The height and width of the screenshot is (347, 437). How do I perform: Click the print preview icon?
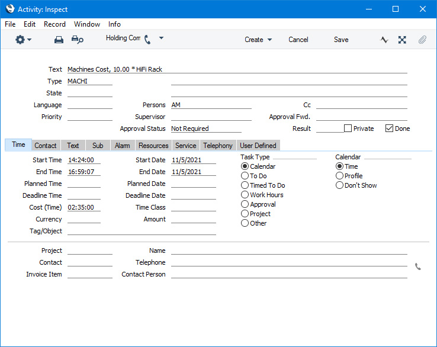point(77,40)
